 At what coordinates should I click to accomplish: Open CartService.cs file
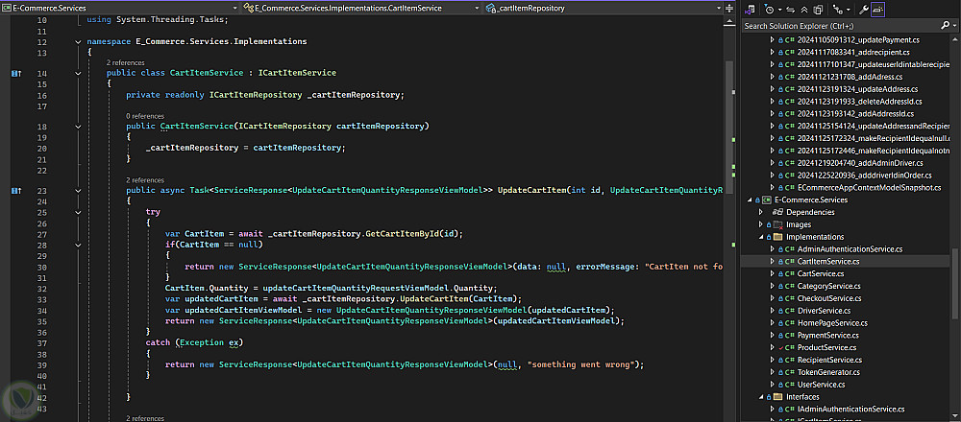821,273
